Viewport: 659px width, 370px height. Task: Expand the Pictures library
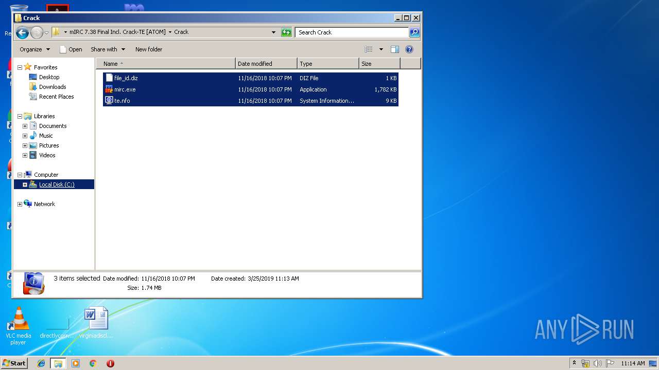point(25,145)
